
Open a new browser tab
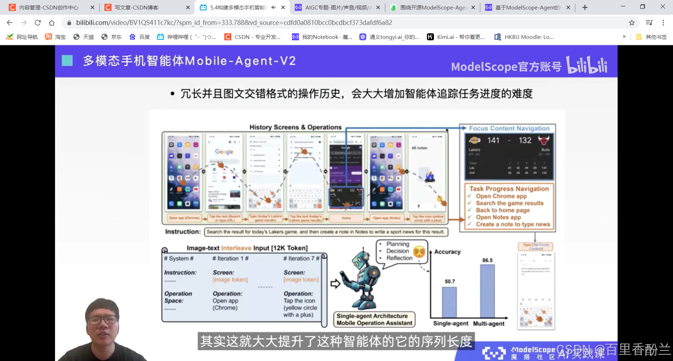click(x=585, y=7)
